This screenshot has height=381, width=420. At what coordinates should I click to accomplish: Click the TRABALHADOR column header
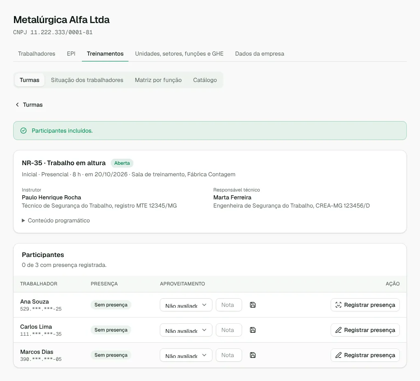[x=39, y=284]
